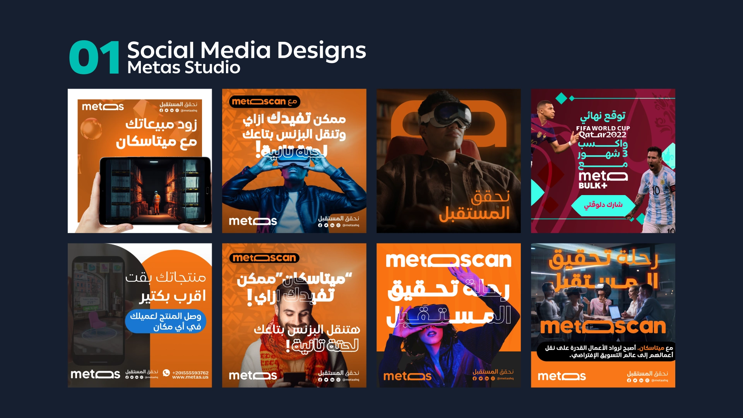The width and height of the screenshot is (743, 418).
Task: Click the Twitter icon in the blue-jacket VR design
Action: [326, 225]
